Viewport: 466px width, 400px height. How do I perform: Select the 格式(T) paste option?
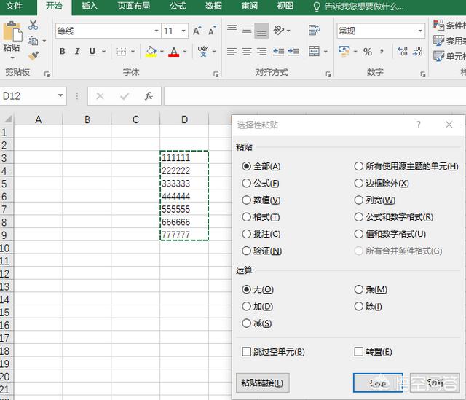261,217
